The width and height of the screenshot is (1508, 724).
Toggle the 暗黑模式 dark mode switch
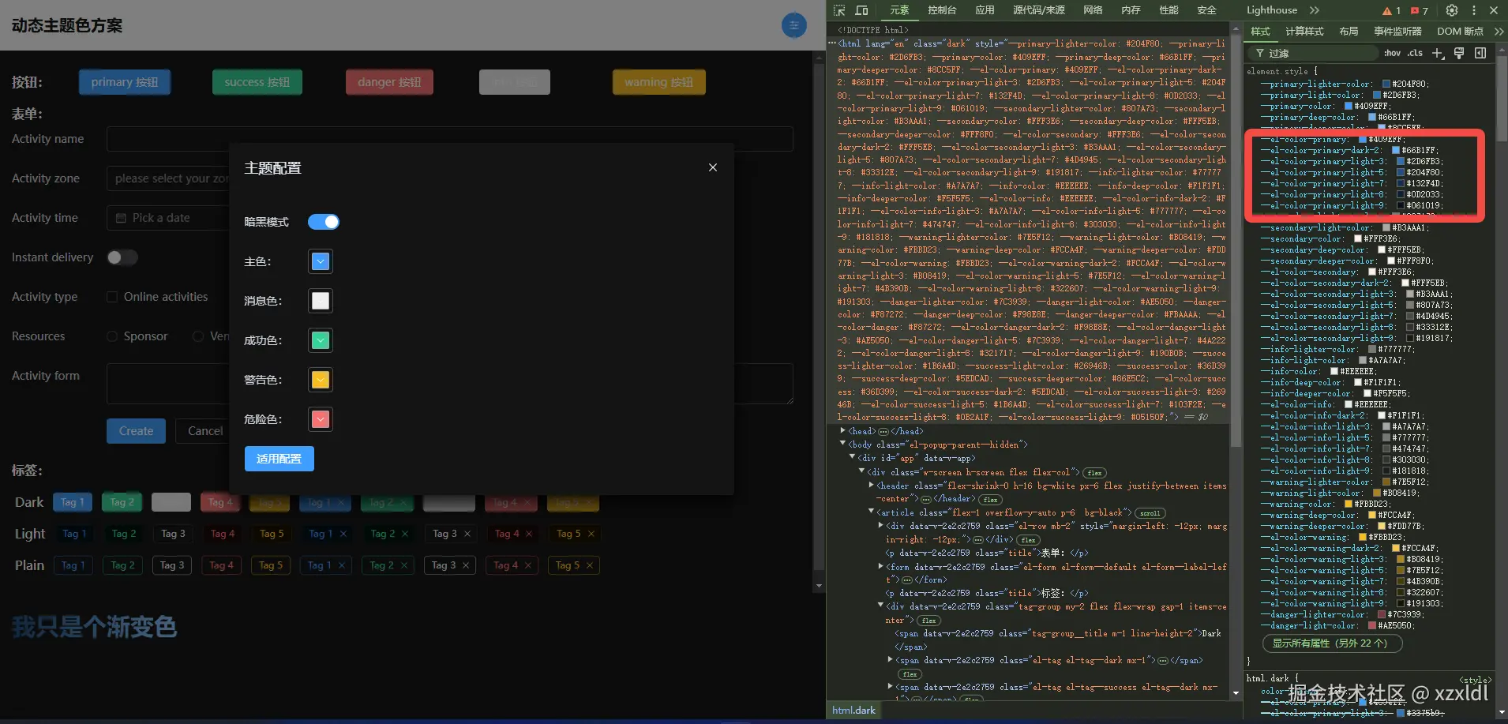(x=323, y=222)
